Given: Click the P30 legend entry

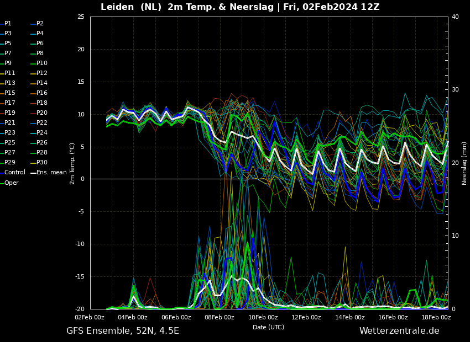Looking at the screenshot, I should pyautogui.click(x=41, y=162).
